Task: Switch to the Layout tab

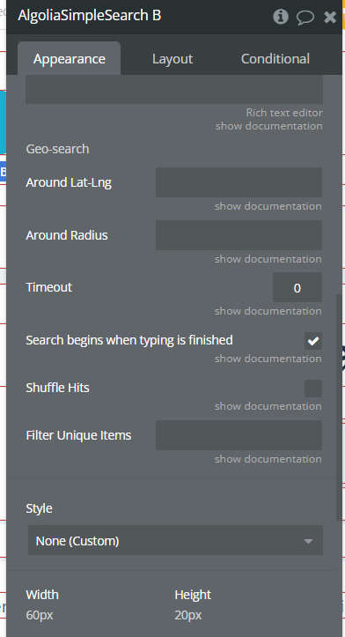Action: (172, 59)
